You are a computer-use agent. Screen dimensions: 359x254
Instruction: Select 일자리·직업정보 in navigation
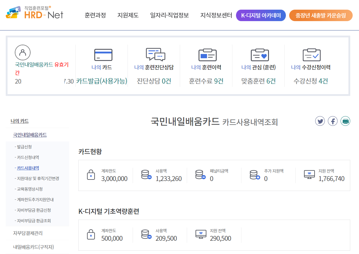coord(169,16)
